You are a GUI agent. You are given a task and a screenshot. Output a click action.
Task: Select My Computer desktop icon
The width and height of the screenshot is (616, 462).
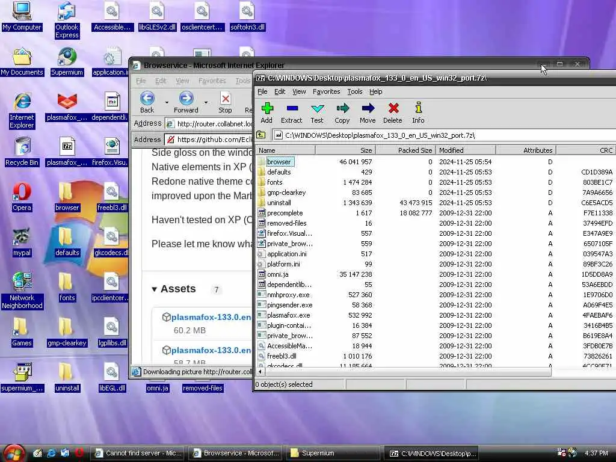[22, 16]
